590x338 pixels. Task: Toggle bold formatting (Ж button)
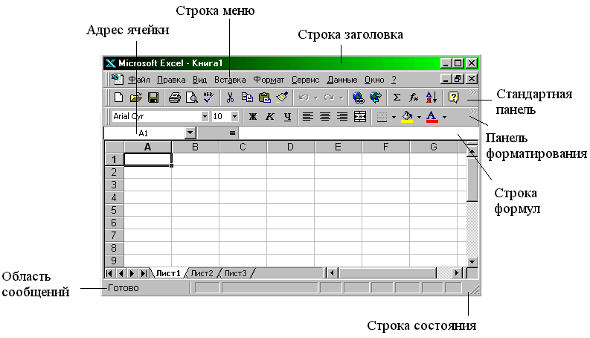tap(252, 117)
